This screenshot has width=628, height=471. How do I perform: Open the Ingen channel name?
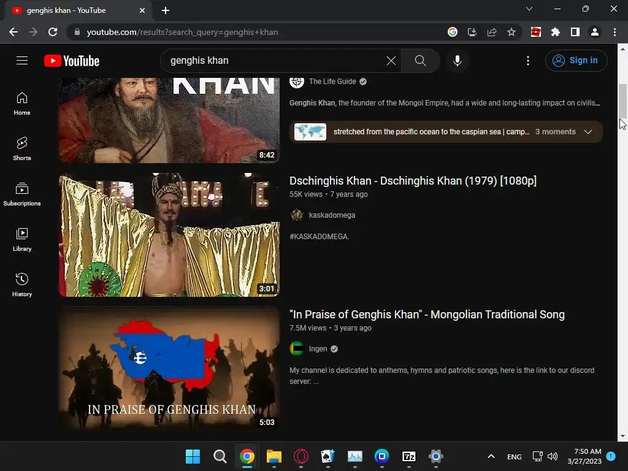[318, 349]
